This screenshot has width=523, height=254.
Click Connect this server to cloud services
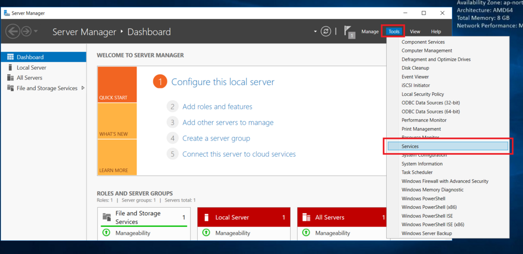(x=239, y=154)
